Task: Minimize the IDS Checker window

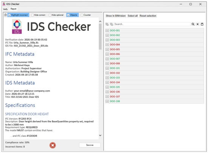Action: point(181,4)
